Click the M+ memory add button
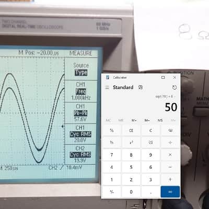This screenshot has width=209, height=209. coord(134,120)
